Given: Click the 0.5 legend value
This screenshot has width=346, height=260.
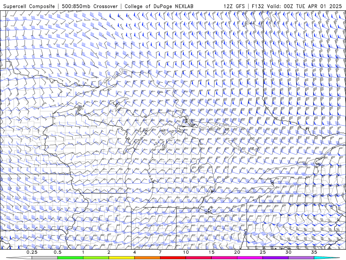Looking at the screenshot, I should [x=58, y=252].
